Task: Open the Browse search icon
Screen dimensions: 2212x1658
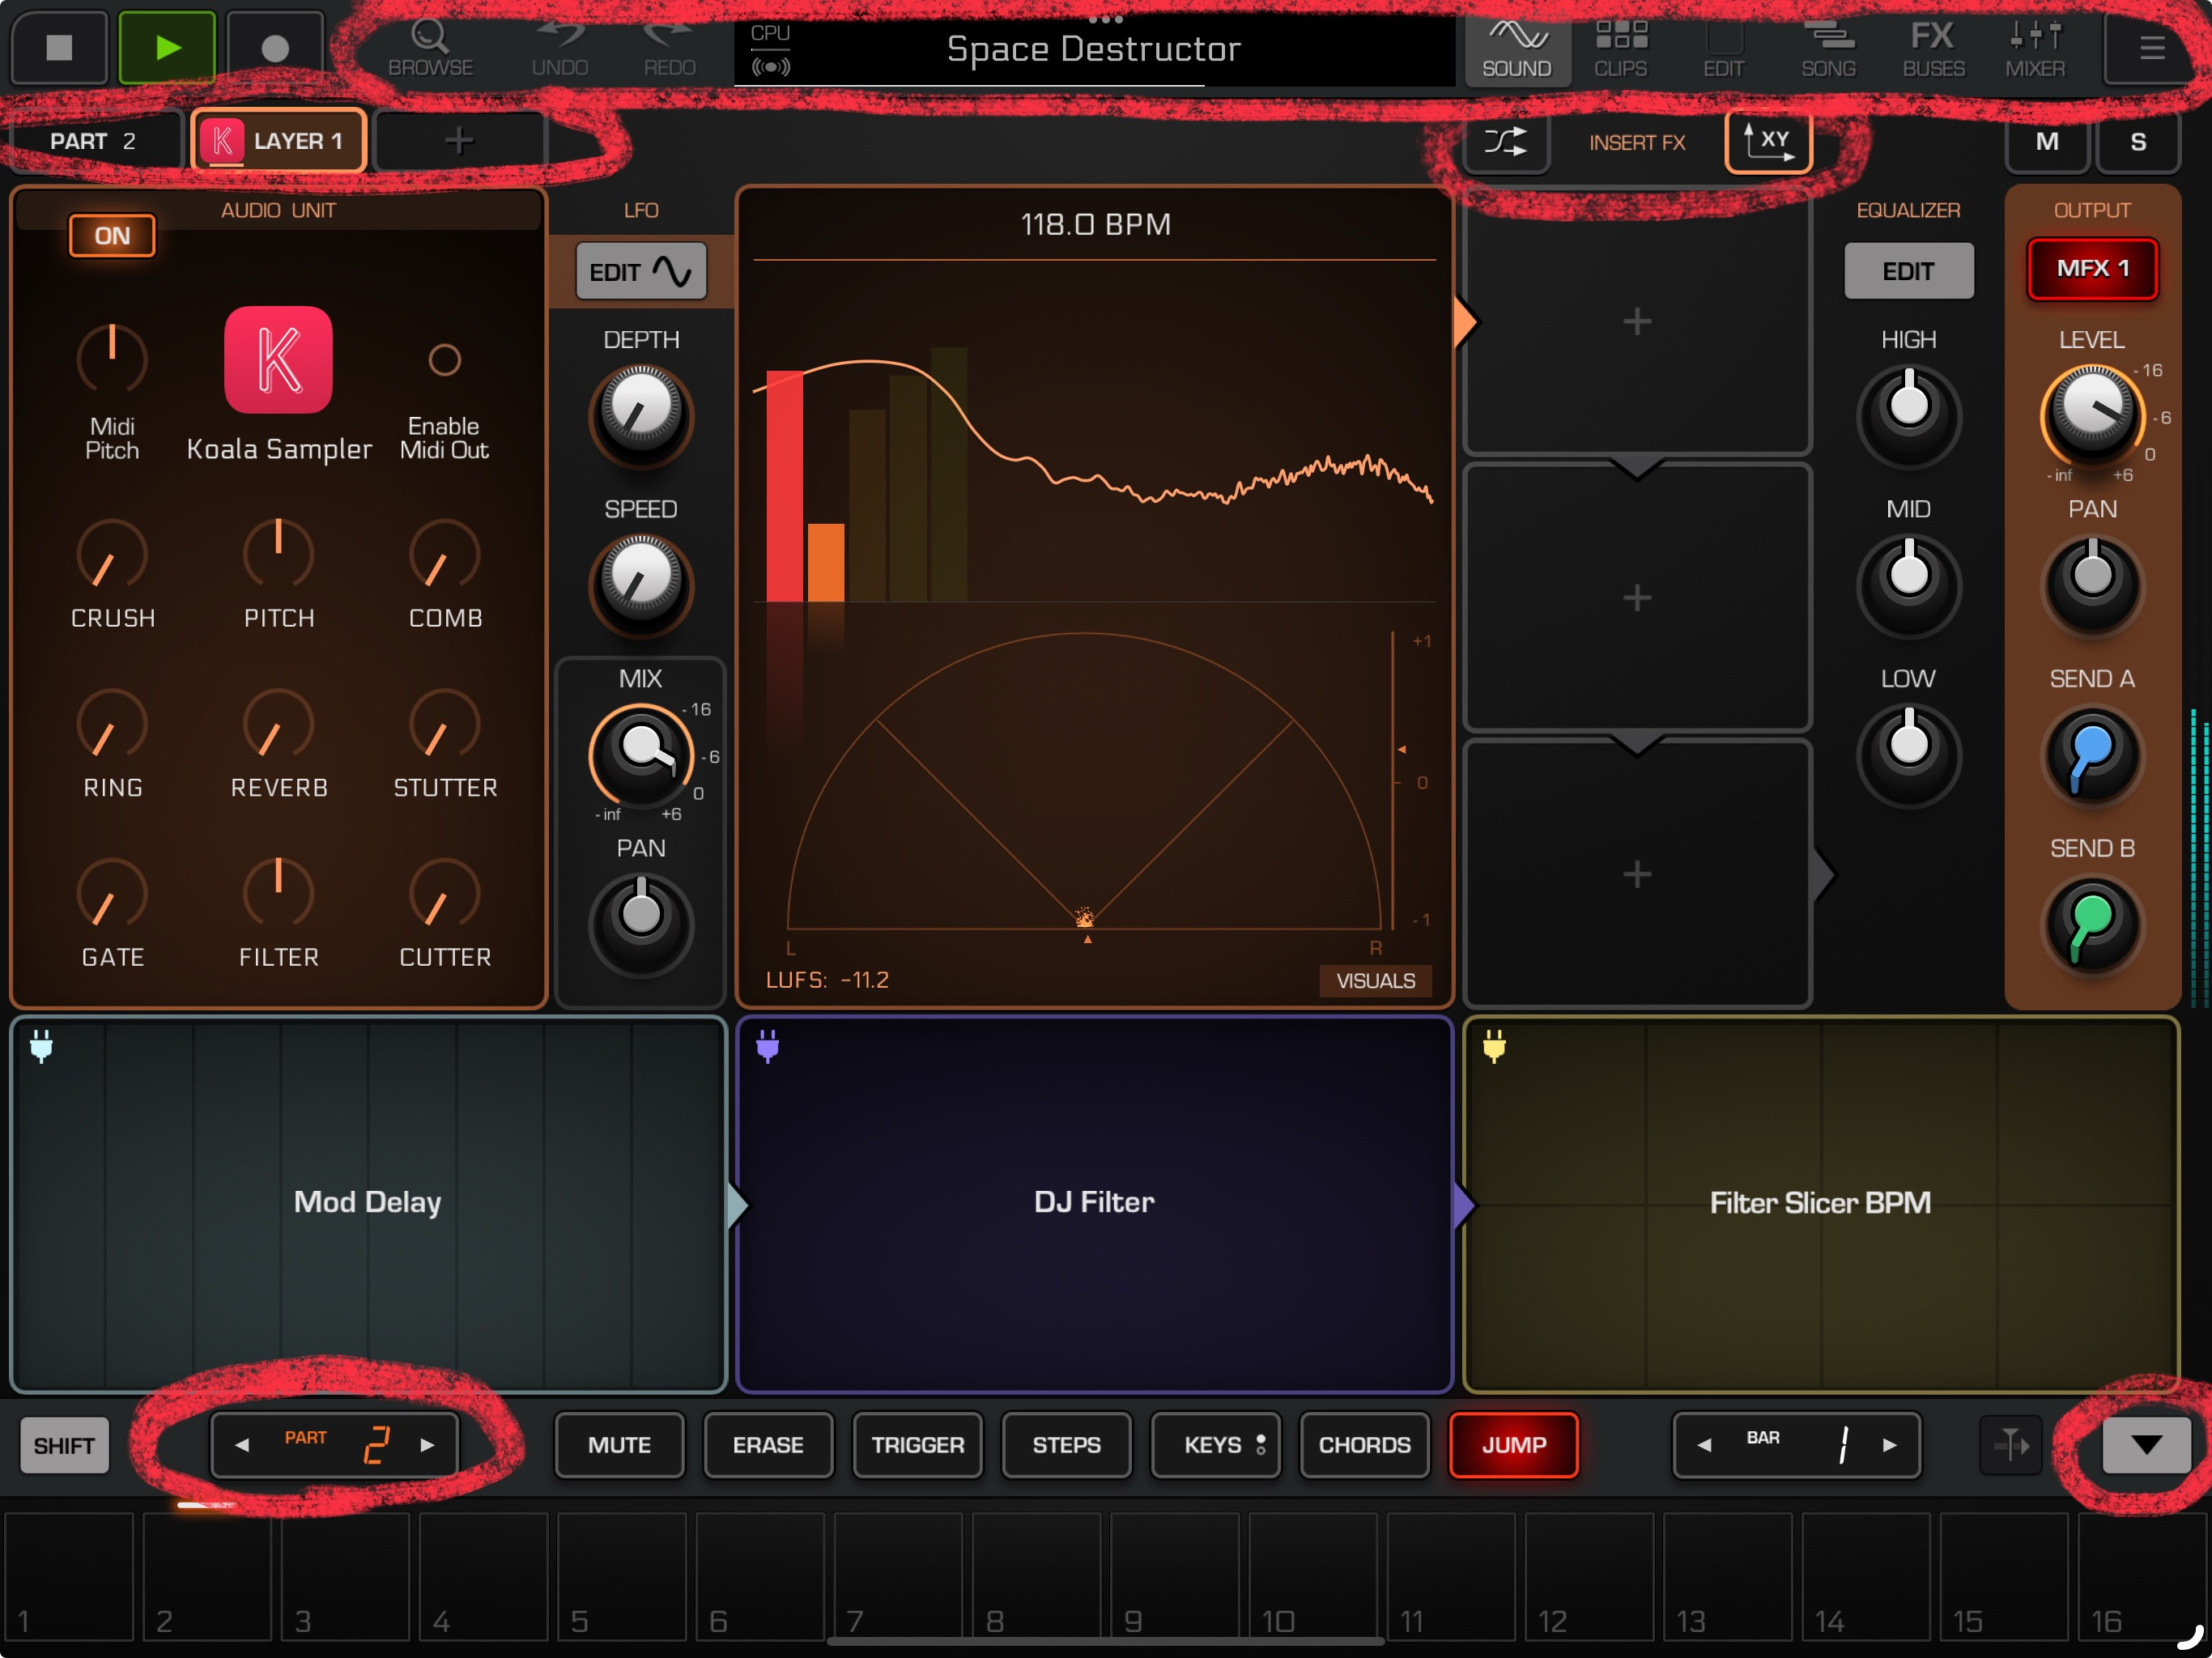Action: 430,38
